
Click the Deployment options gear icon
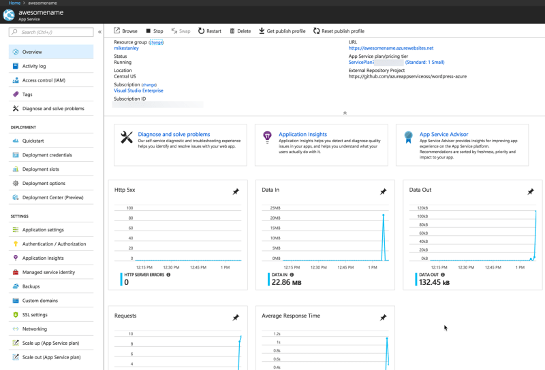[16, 183]
